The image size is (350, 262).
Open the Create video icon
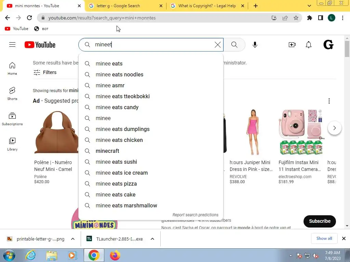tap(292, 45)
